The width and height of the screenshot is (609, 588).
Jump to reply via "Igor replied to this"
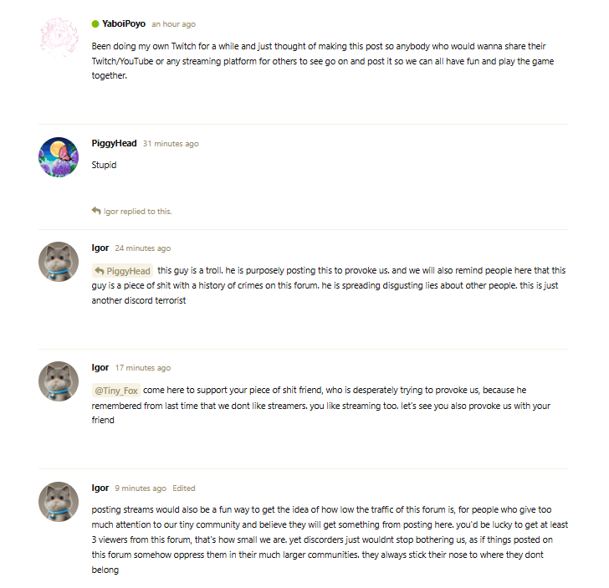pos(137,212)
